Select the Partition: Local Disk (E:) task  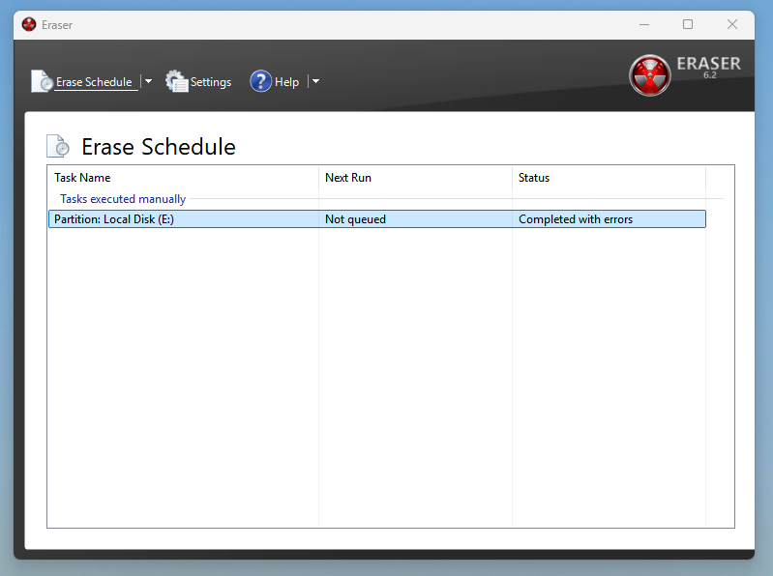[114, 219]
